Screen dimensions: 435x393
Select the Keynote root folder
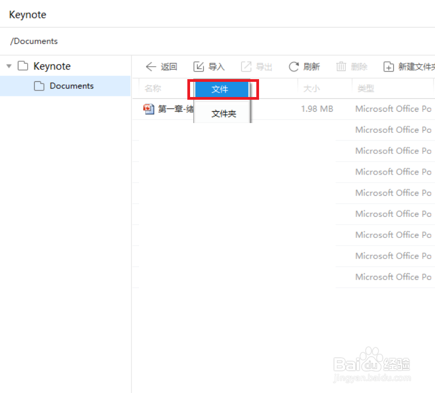[x=52, y=66]
